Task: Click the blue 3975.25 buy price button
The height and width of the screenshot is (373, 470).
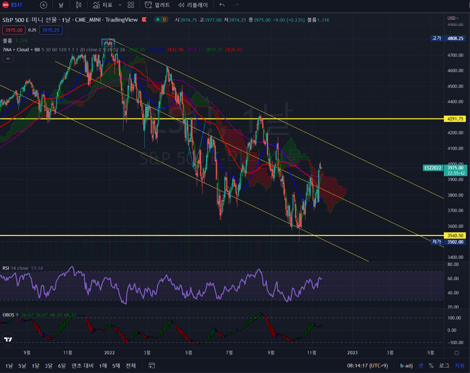Action: tap(50, 30)
